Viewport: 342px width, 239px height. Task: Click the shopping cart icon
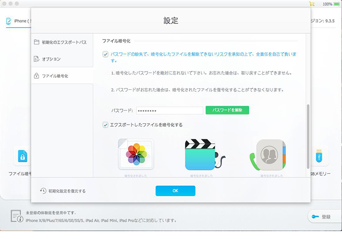(x=312, y=4)
